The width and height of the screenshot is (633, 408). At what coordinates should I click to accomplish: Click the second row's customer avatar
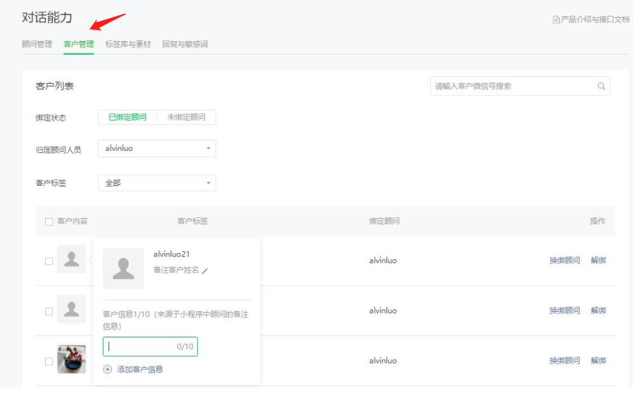71,309
